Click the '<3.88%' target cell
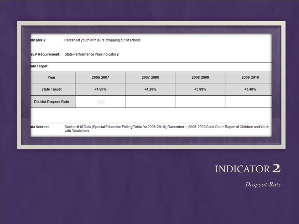This screenshot has height=224, width=299. tap(200, 89)
